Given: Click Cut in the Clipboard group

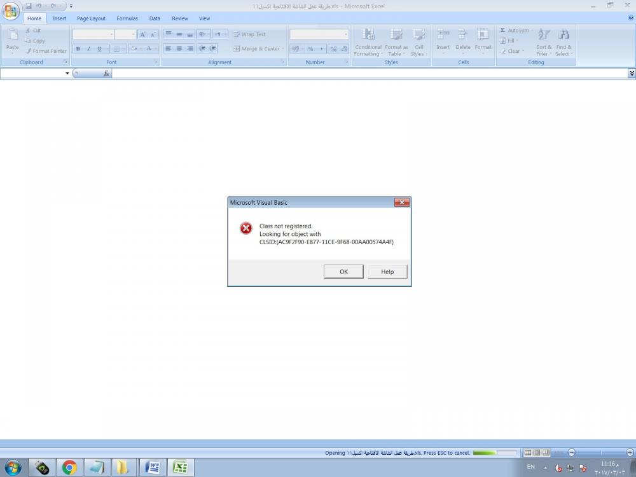Looking at the screenshot, I should [x=33, y=31].
